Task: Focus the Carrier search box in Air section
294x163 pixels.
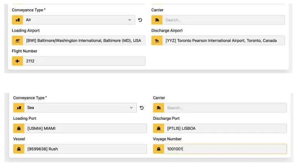Action: [224, 20]
